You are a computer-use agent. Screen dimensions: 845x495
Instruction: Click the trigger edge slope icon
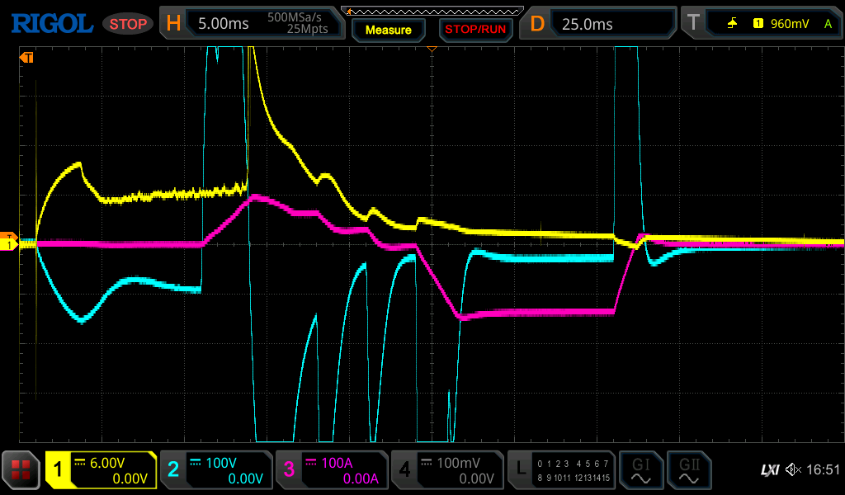[732, 24]
